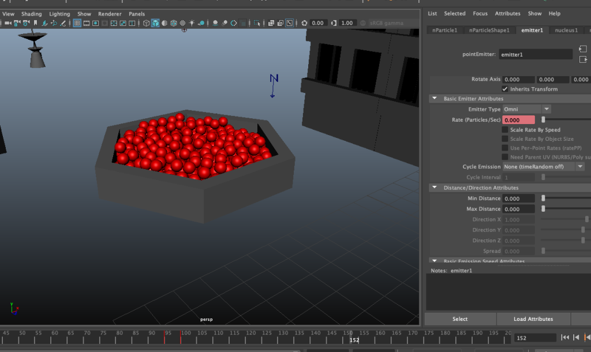Click the wireframe cube shading icon
Viewport: 591px width, 352px height.
point(147,23)
